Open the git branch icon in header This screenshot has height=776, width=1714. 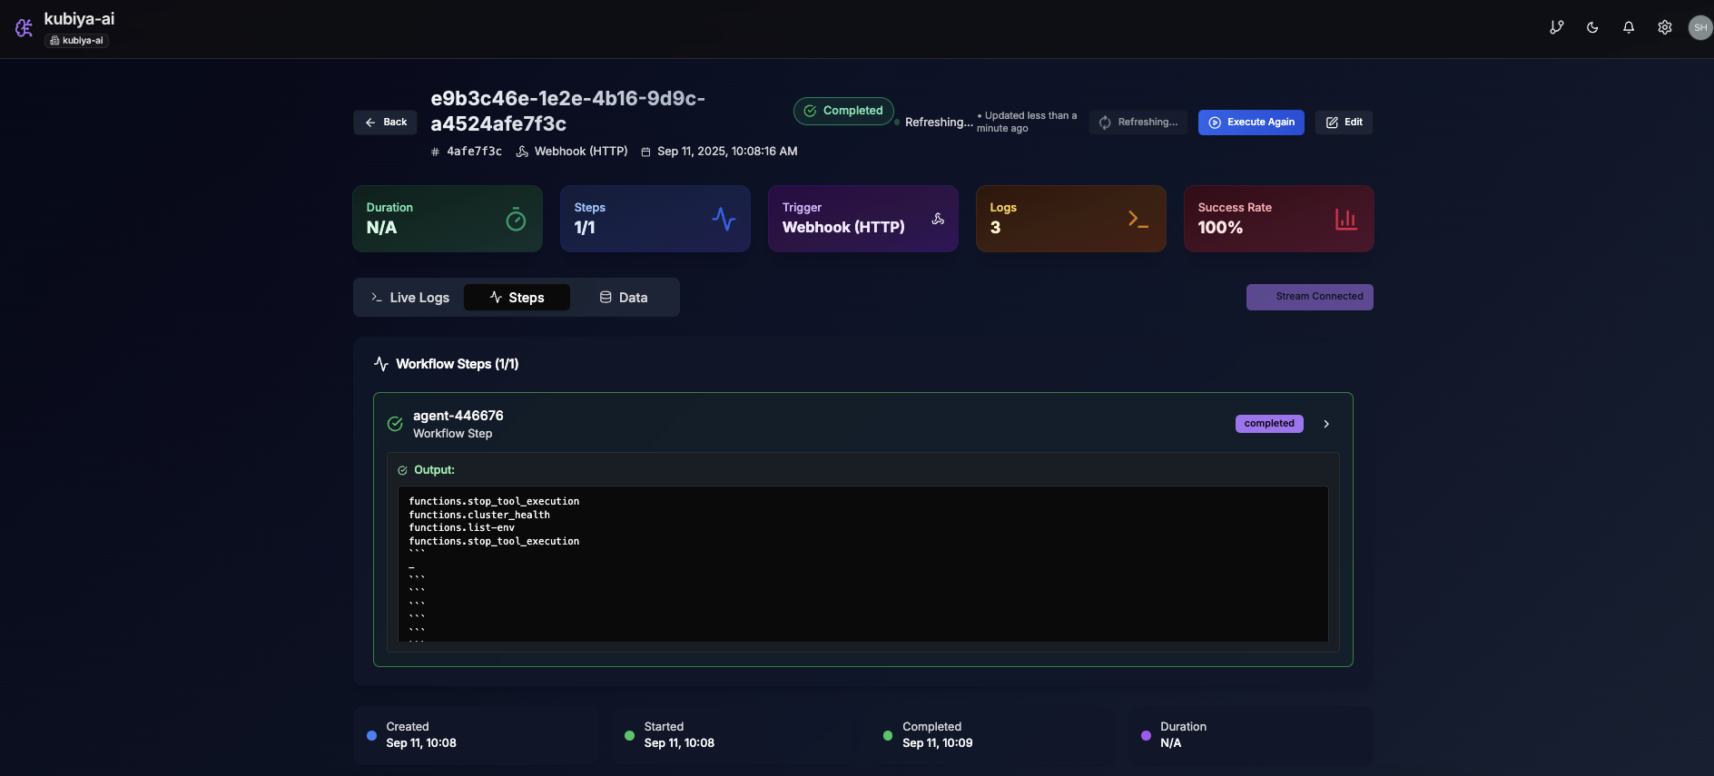pos(1557,27)
